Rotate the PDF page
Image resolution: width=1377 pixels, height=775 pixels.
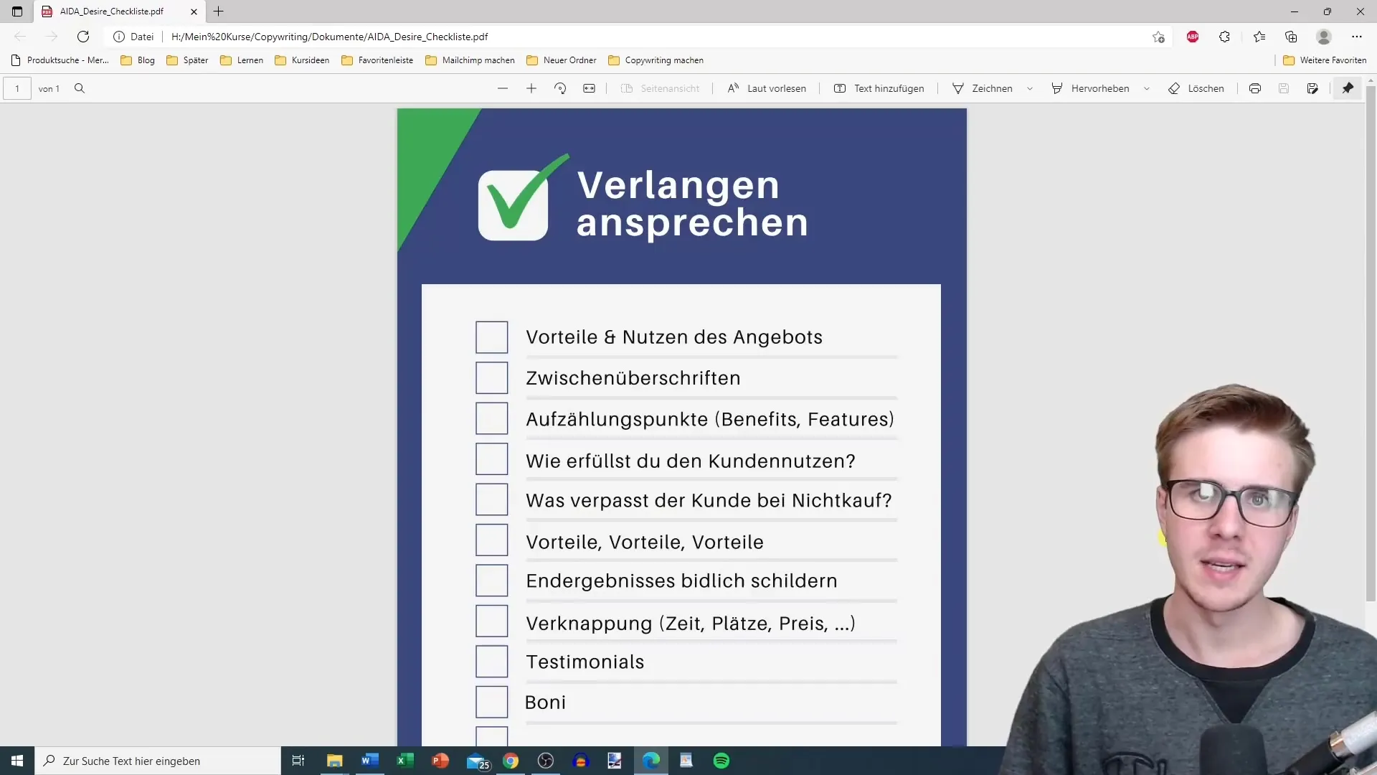click(560, 88)
